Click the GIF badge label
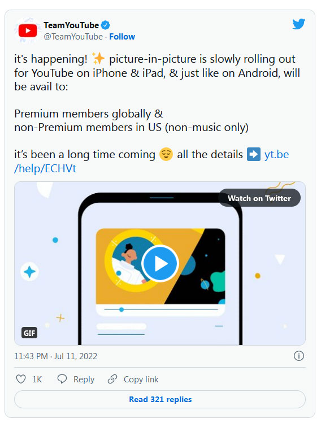This screenshot has width=321, height=423. click(x=29, y=333)
